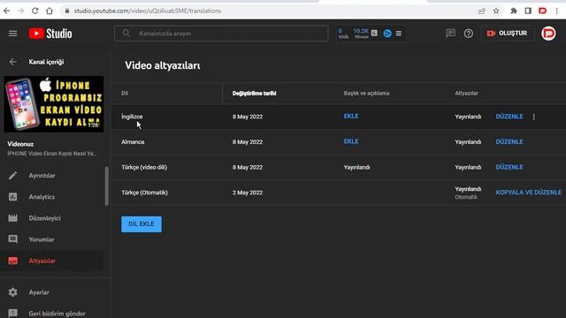The height and width of the screenshot is (318, 566).
Task: Open the channel account avatar
Action: [548, 34]
